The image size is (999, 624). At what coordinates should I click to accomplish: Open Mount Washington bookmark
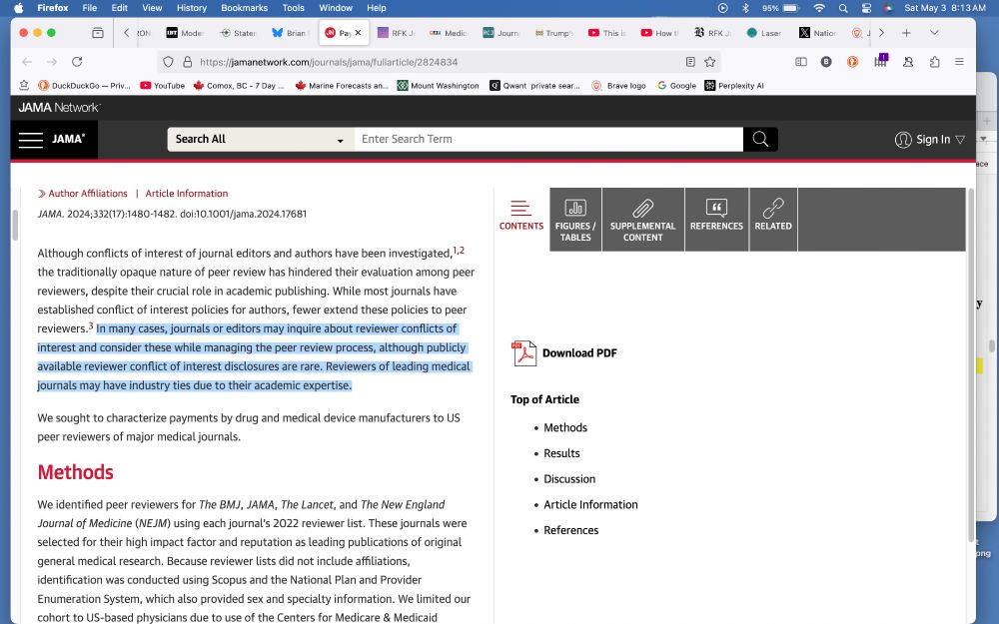click(x=438, y=85)
